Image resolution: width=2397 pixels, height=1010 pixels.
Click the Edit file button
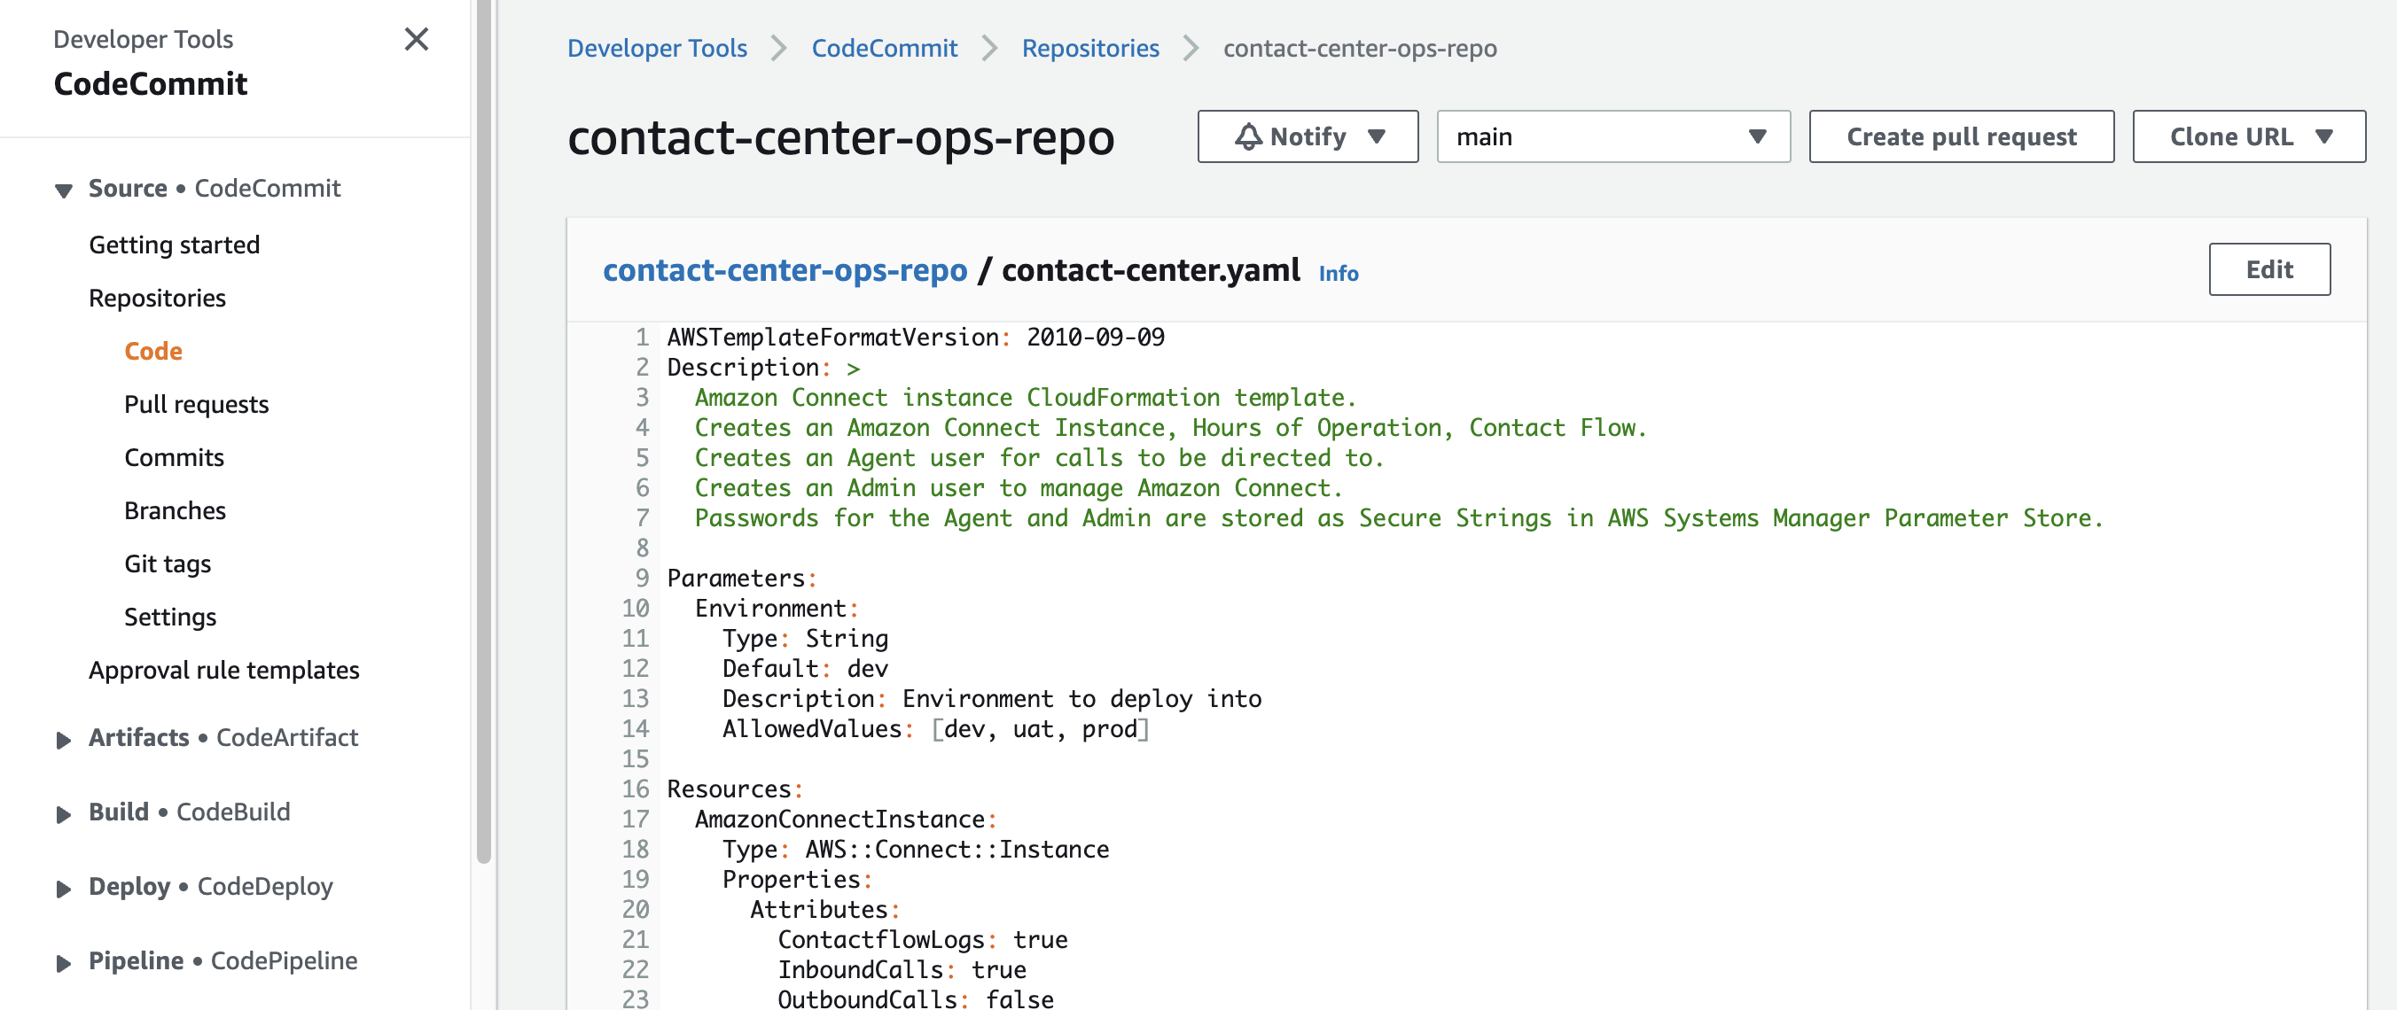click(2268, 269)
